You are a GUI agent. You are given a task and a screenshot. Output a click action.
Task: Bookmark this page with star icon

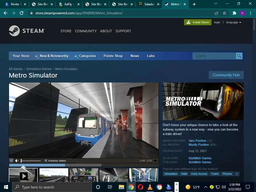pyautogui.click(x=224, y=13)
